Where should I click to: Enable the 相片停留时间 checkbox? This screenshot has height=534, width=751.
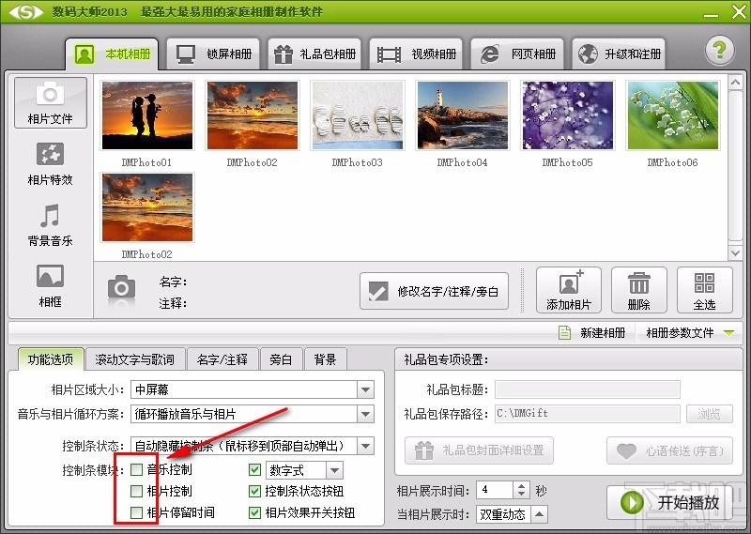tap(136, 512)
